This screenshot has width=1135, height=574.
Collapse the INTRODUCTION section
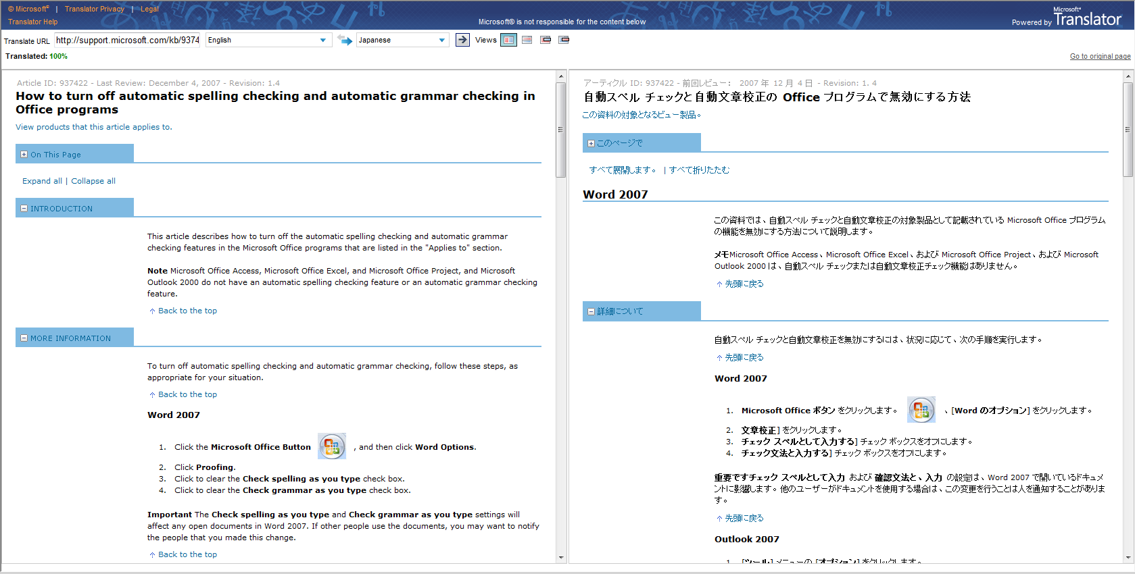tap(24, 209)
